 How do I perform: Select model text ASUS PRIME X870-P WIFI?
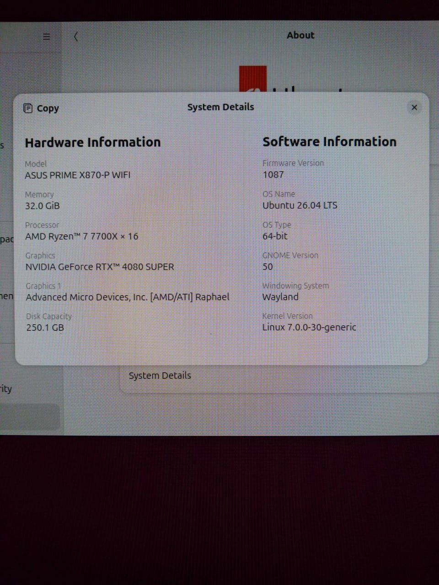click(77, 175)
